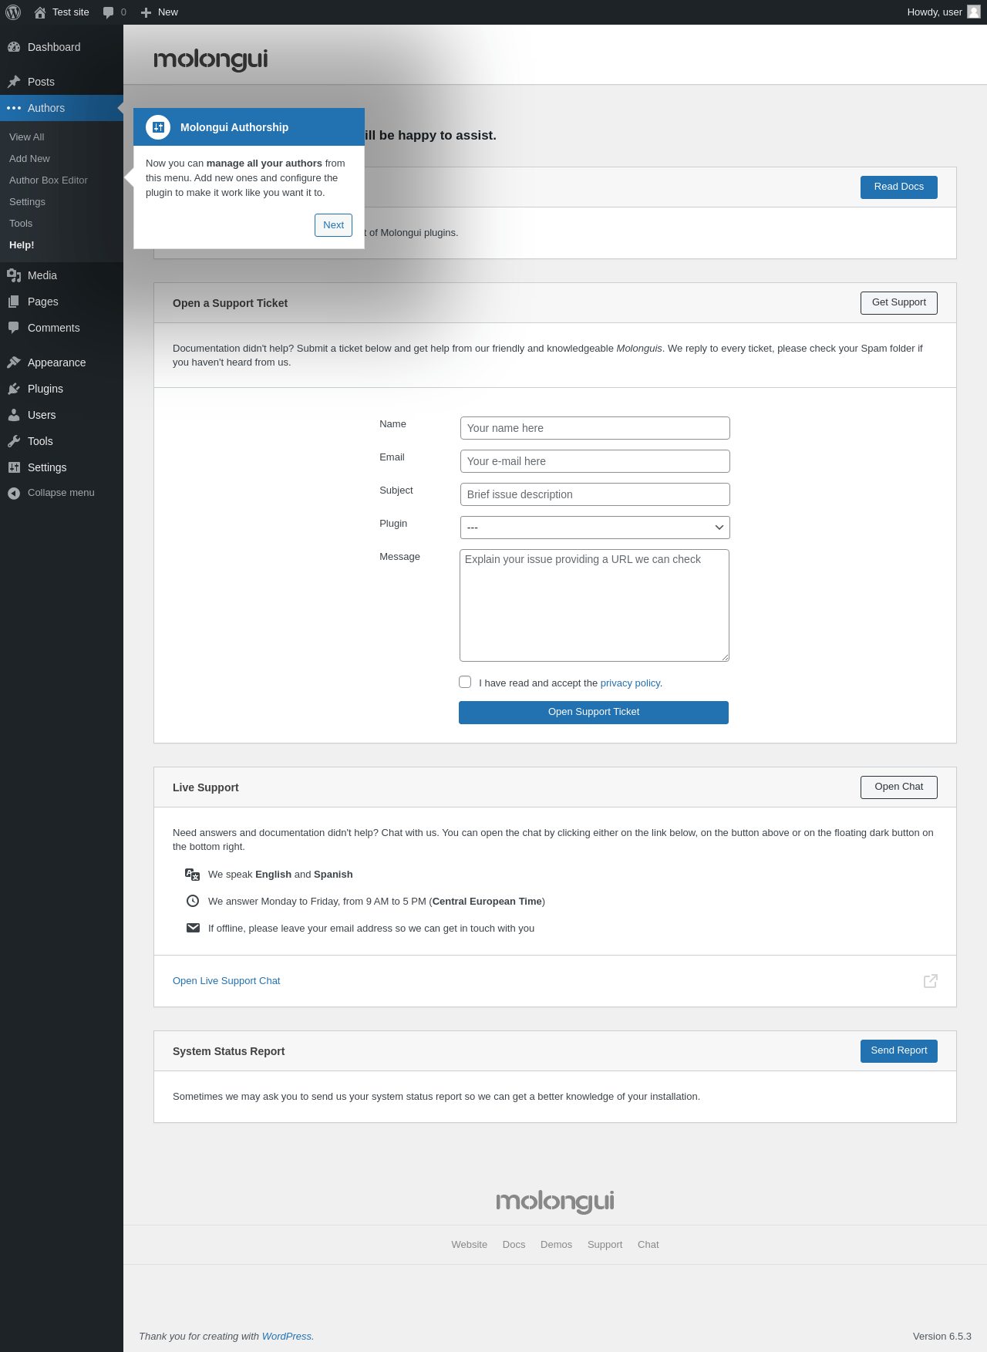Open the Website footer link
The image size is (987, 1352).
click(470, 1245)
